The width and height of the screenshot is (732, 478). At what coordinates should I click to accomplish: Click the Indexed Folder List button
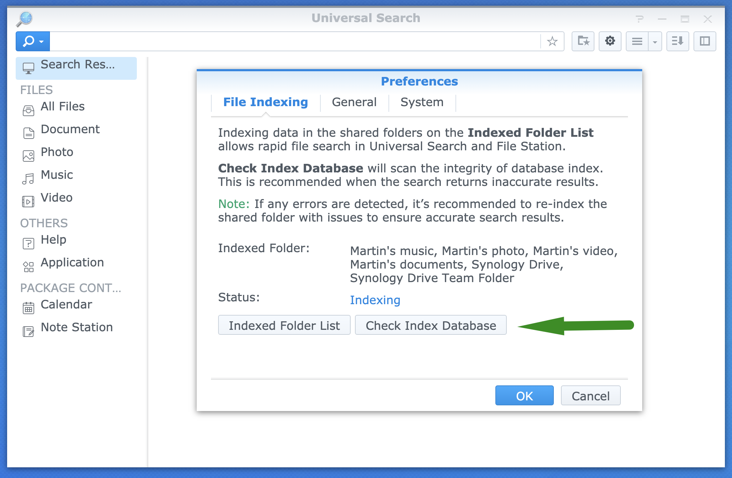pos(284,325)
